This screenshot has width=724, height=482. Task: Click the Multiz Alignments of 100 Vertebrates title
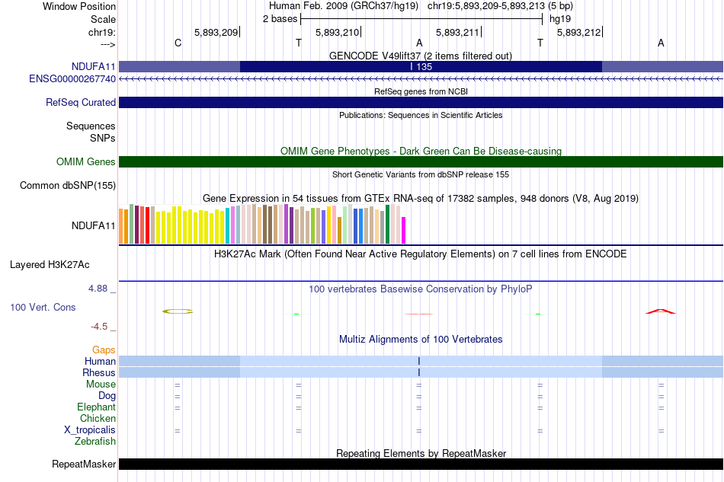[421, 340]
